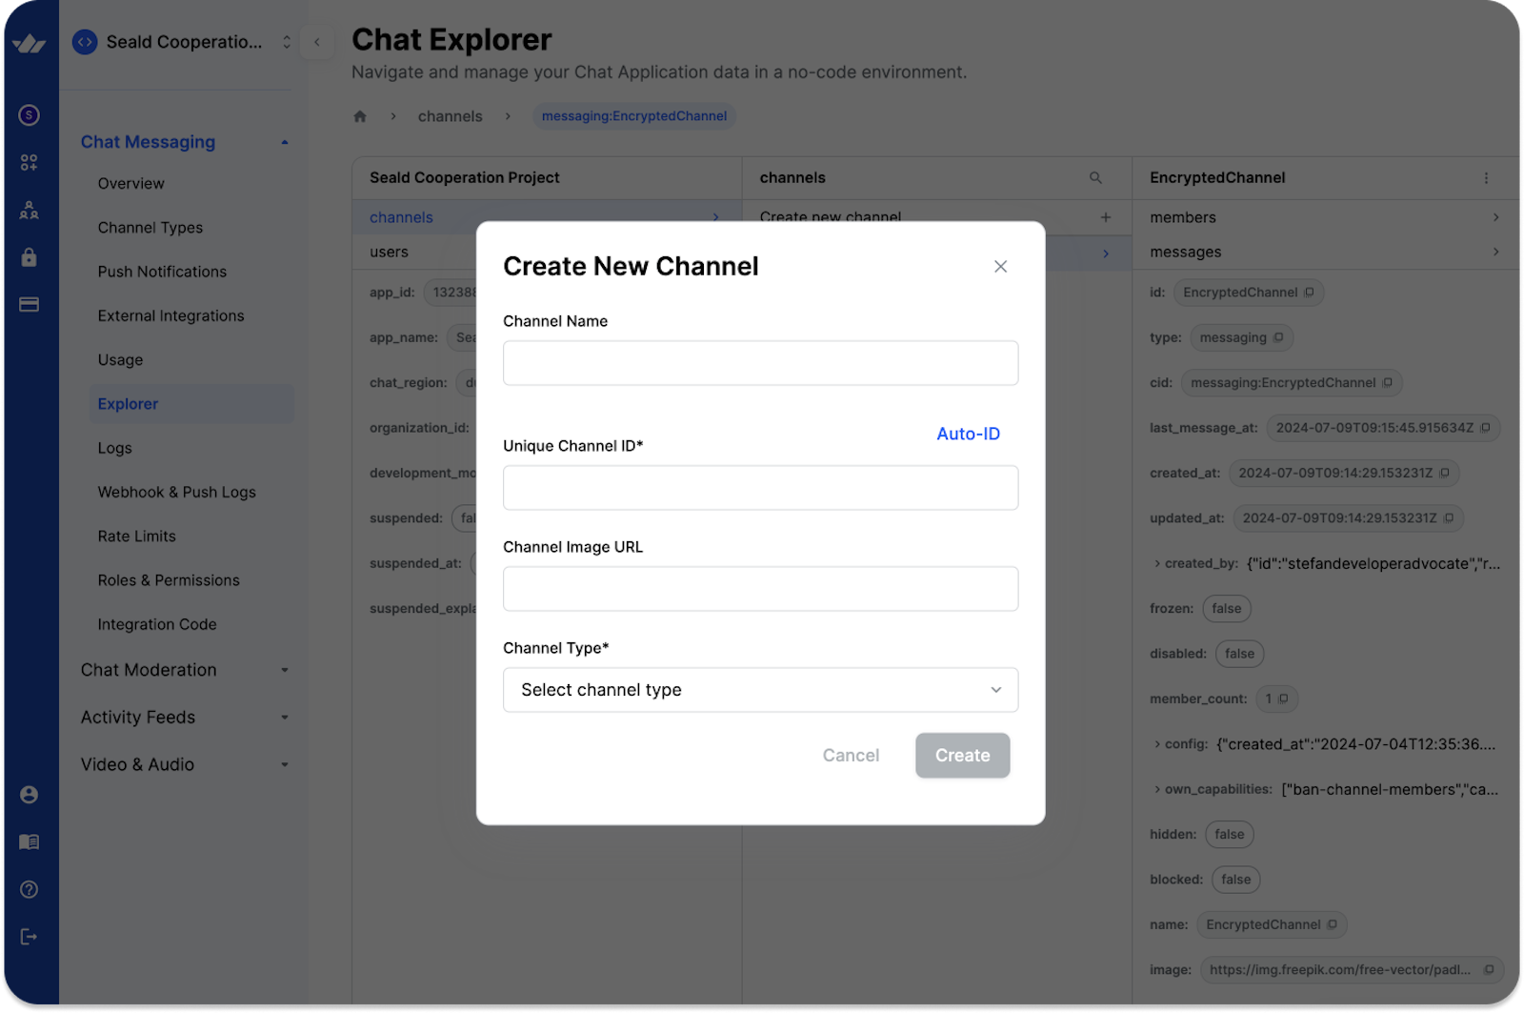1524x1013 pixels.
Task: Open the Explorer menu entry
Action: [x=128, y=403]
